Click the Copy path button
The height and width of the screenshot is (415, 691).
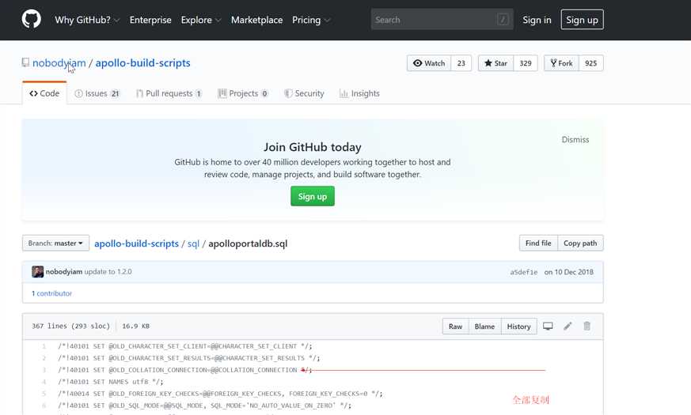pyautogui.click(x=580, y=243)
